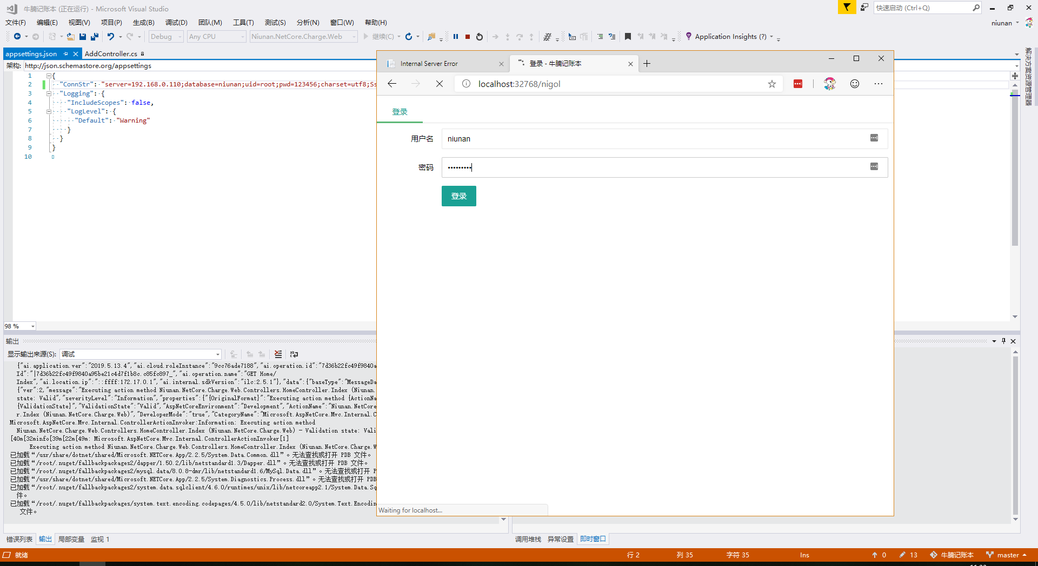Click the password manager icon in 密码 field
Screen dimensions: 1038x566
874,167
